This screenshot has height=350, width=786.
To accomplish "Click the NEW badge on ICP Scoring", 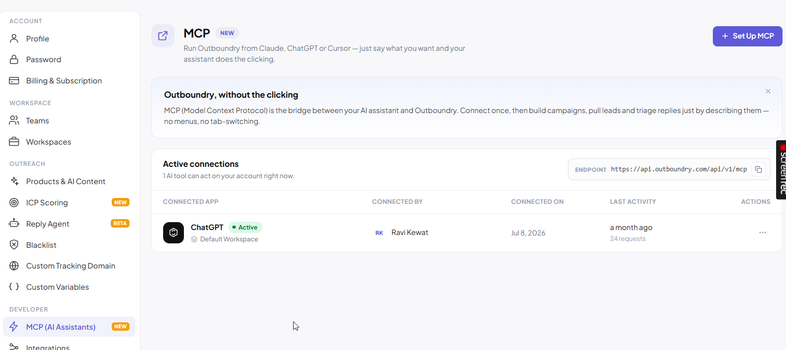I will point(121,202).
